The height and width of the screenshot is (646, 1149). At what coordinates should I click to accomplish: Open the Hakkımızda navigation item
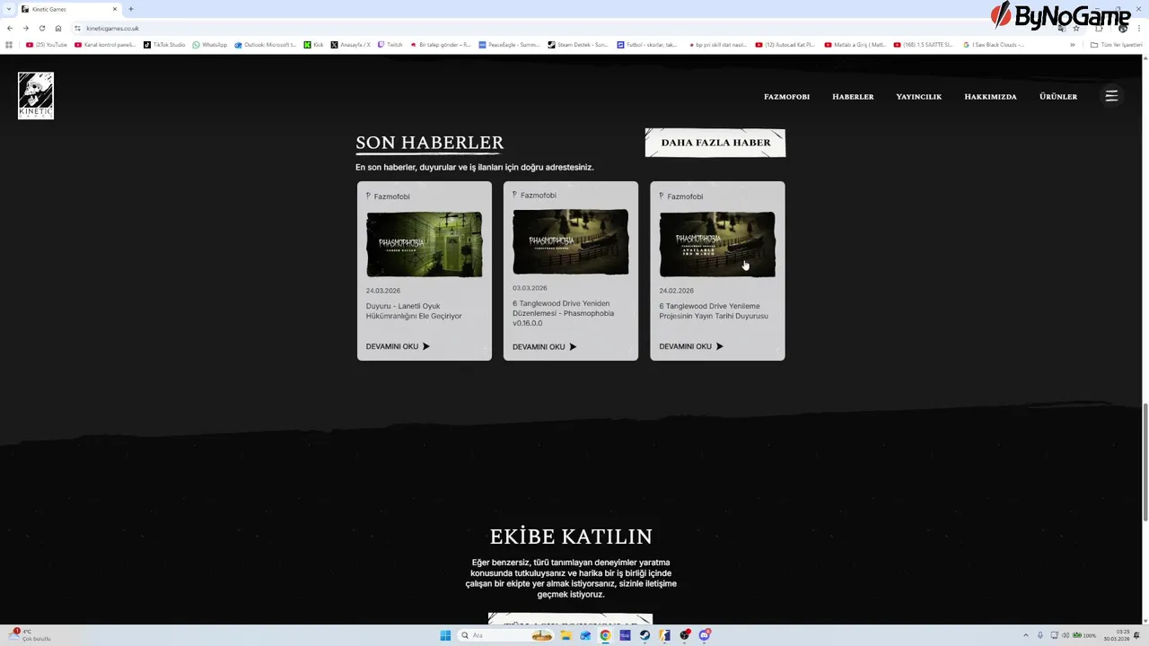[x=990, y=96]
